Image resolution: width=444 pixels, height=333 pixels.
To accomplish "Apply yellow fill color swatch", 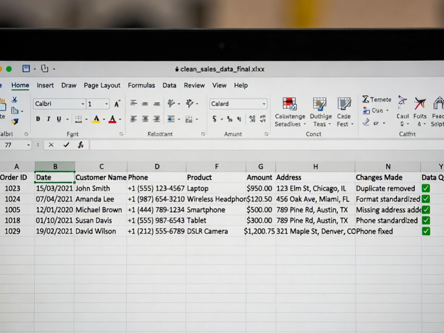I will [x=96, y=119].
